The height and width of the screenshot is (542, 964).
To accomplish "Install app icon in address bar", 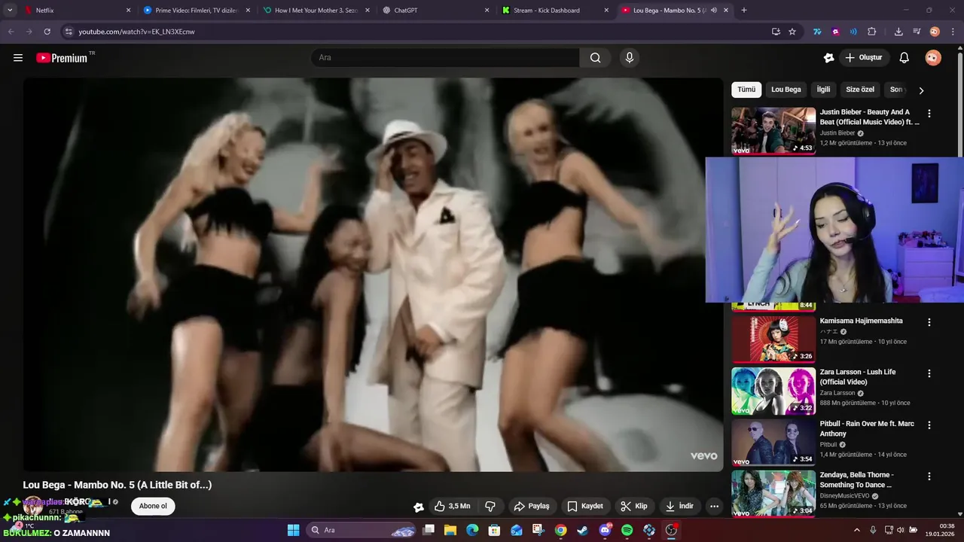I will click(776, 32).
